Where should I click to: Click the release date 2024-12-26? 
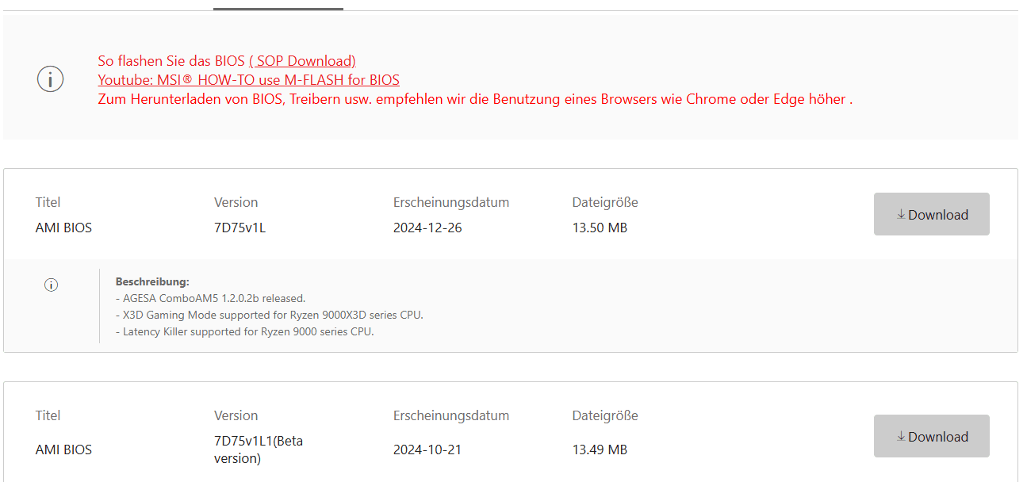pyautogui.click(x=427, y=228)
